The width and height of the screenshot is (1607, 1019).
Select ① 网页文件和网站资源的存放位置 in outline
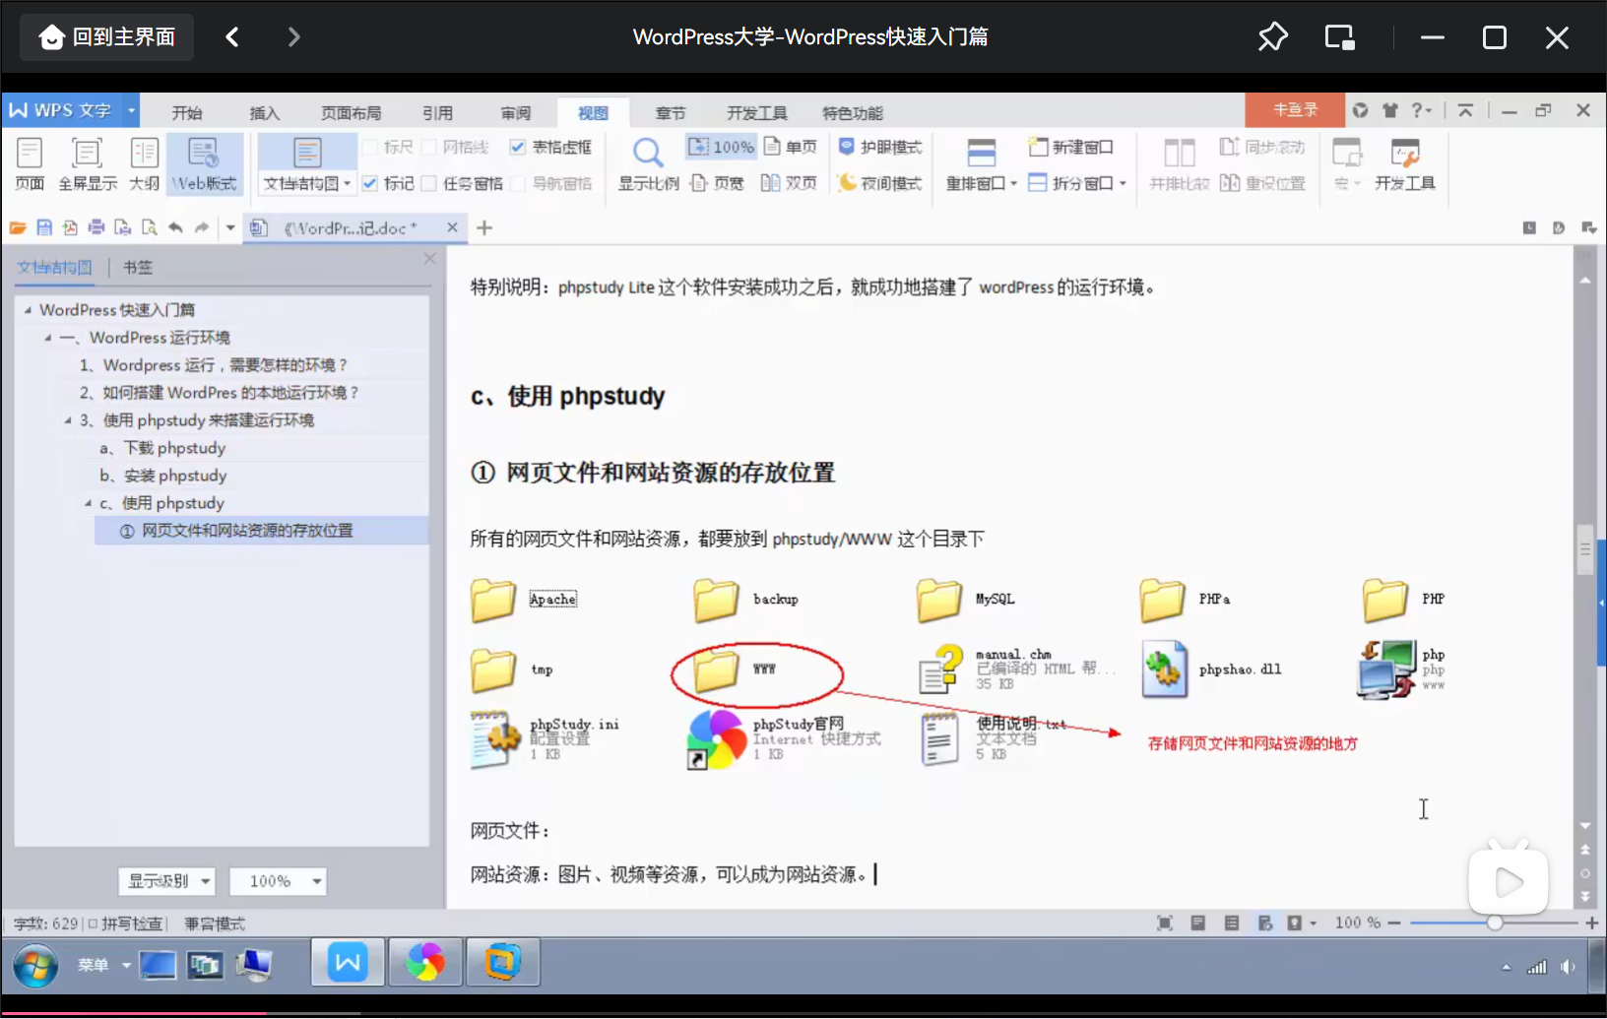[261, 531]
